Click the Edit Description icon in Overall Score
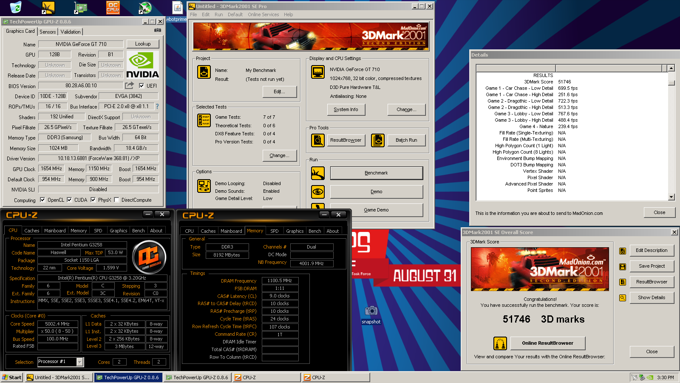This screenshot has height=383, width=680. tap(623, 251)
